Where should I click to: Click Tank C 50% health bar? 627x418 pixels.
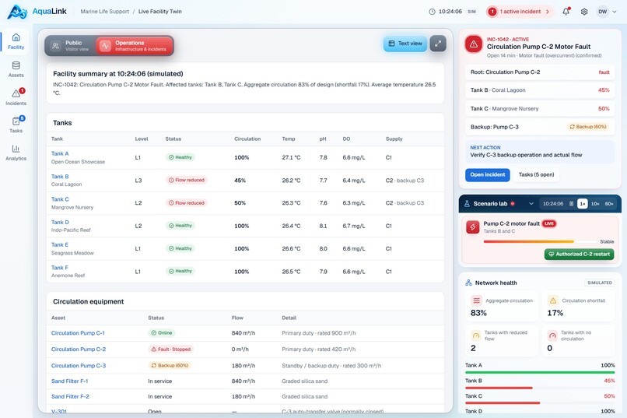click(540, 402)
